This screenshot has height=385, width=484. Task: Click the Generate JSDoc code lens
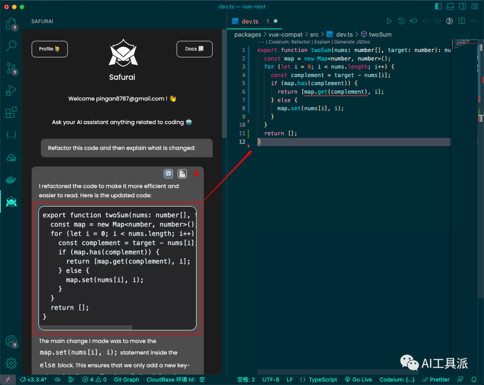[352, 42]
